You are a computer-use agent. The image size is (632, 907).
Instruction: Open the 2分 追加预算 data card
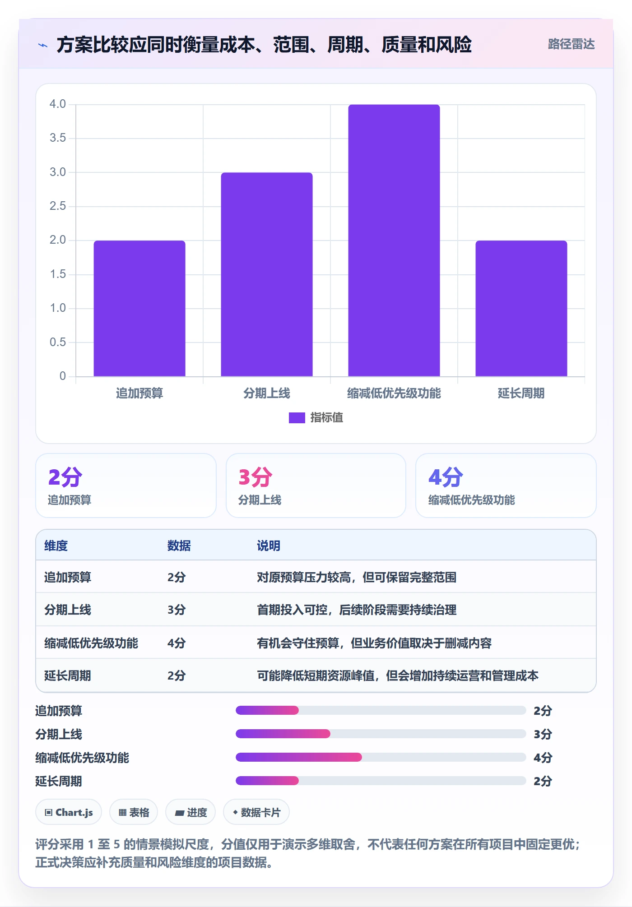[x=126, y=486]
